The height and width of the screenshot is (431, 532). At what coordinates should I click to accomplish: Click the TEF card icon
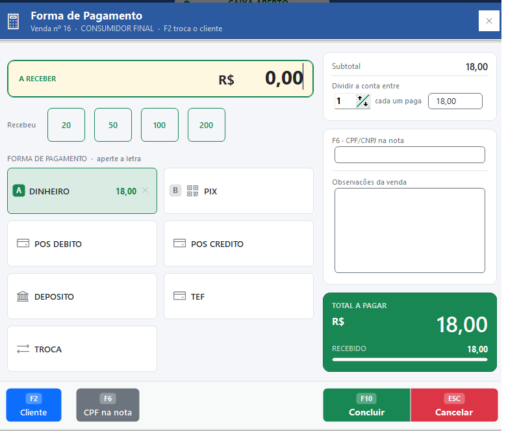(x=179, y=296)
